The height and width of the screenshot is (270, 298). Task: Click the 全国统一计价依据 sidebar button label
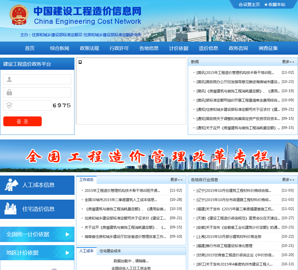click(x=28, y=234)
